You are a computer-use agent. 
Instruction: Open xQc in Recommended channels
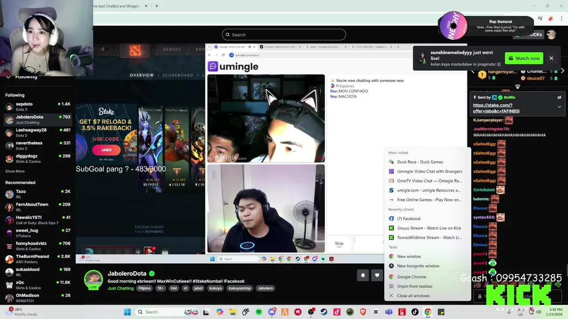pyautogui.click(x=38, y=285)
